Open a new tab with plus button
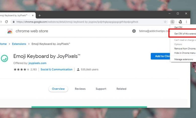 pyautogui.click(x=39, y=15)
